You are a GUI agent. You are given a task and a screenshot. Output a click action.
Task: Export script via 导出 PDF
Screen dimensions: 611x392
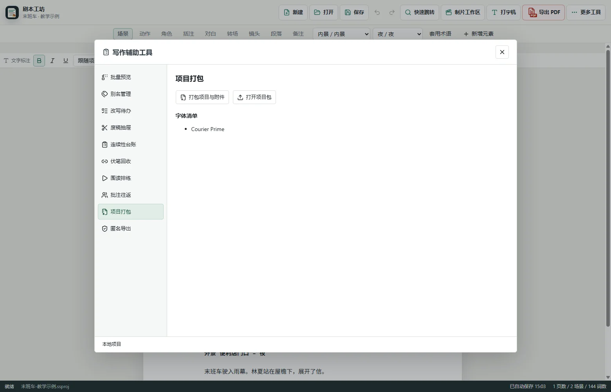[544, 13]
